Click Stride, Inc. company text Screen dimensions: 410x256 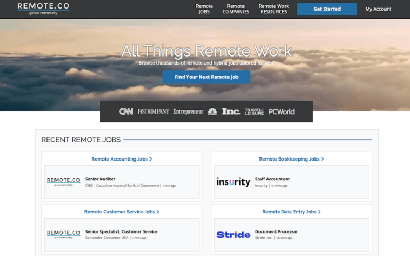coord(264,238)
